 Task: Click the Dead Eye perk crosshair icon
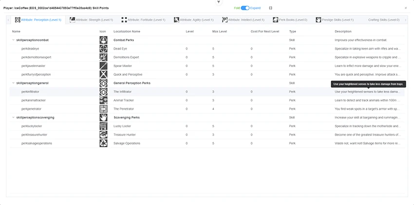click(x=103, y=49)
